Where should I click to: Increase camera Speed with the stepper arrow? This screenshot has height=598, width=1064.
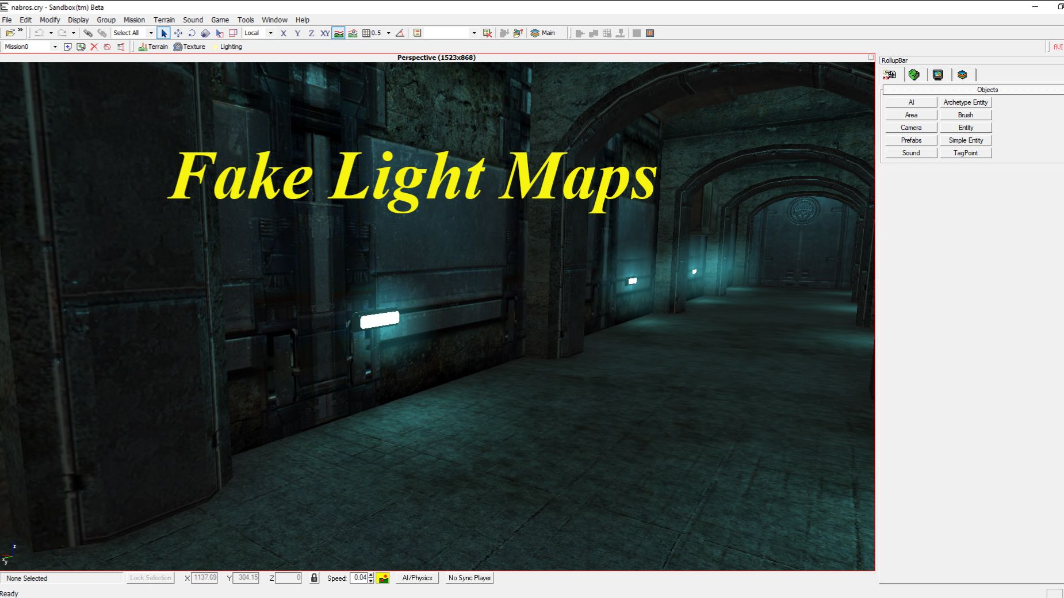pyautogui.click(x=371, y=576)
